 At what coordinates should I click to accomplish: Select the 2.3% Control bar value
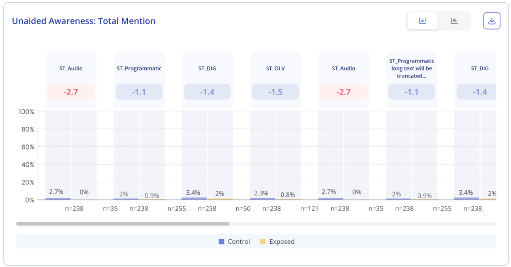point(261,193)
